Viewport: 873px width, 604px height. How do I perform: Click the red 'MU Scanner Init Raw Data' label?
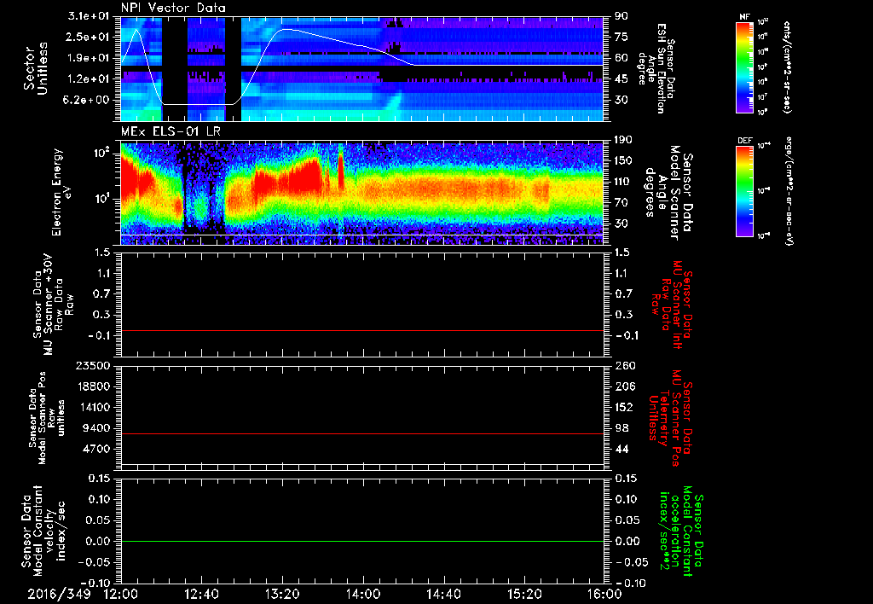point(672,305)
